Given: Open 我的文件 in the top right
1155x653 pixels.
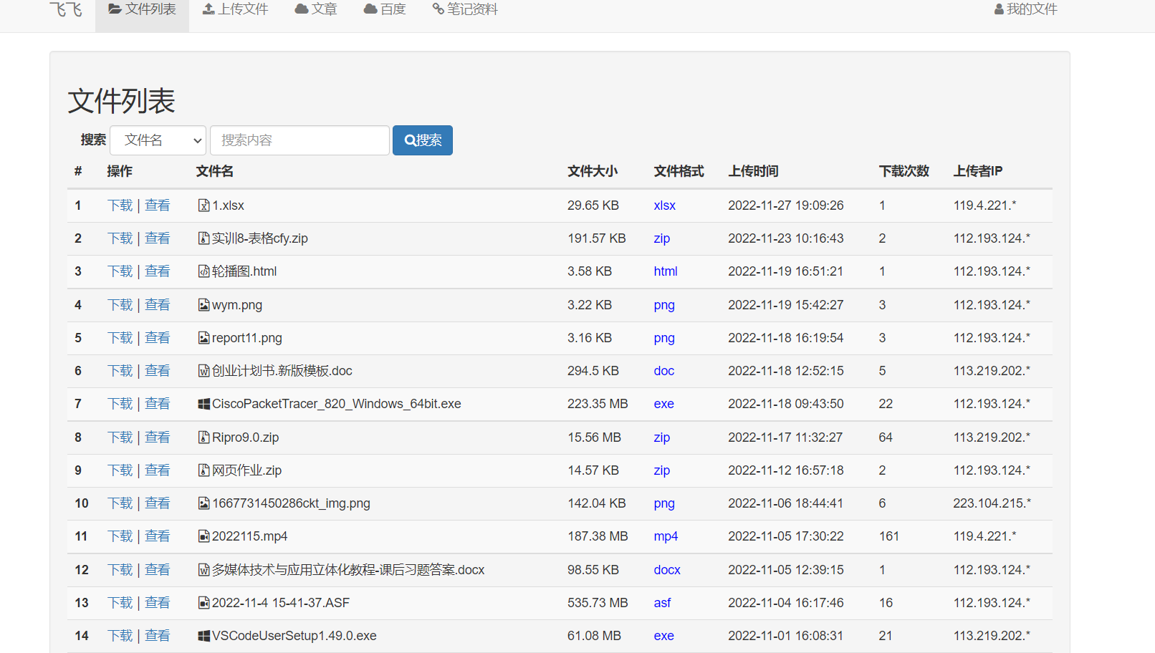Looking at the screenshot, I should (x=1025, y=9).
